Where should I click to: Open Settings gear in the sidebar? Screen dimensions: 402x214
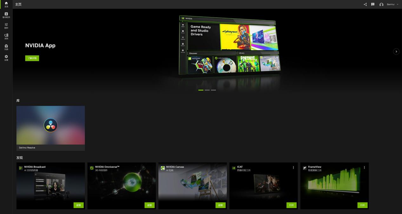[6, 58]
